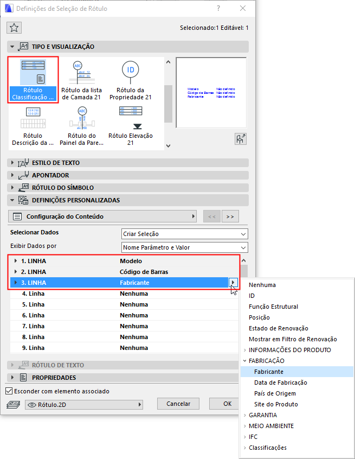Expand INFORMAÇÕES DO PRODUTO group
The image size is (355, 459).
(x=245, y=350)
